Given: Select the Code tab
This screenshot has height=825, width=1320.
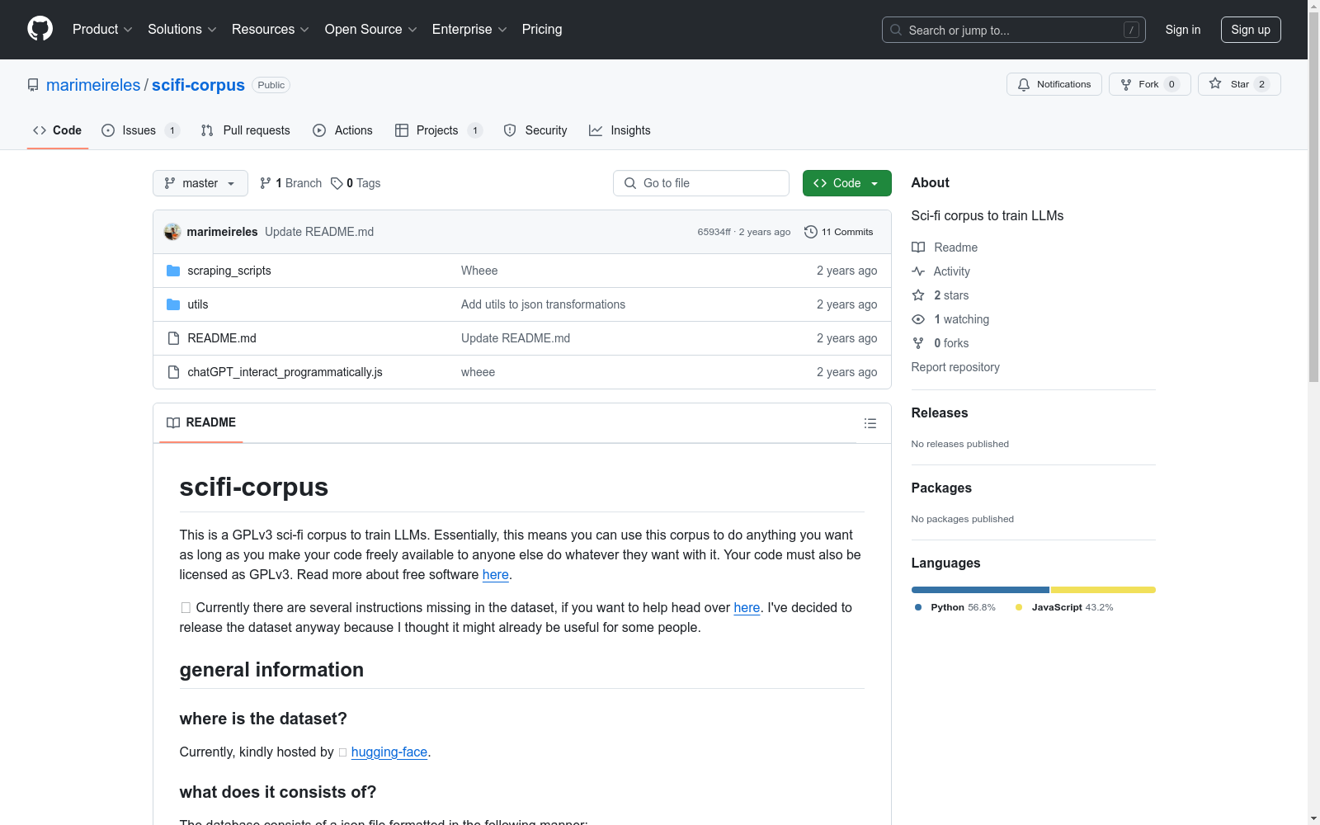Looking at the screenshot, I should (x=58, y=130).
